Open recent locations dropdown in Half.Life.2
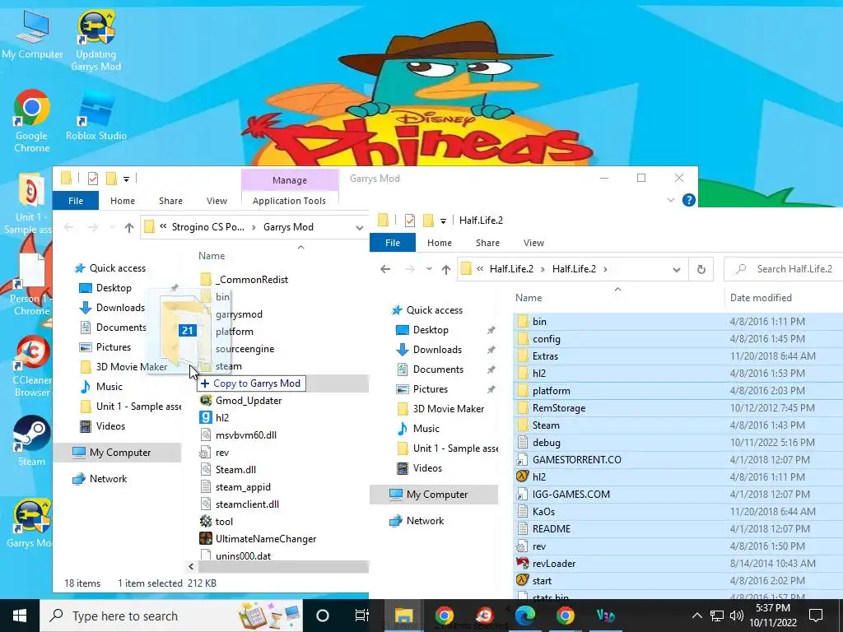Viewport: 843px width, 632px height. 429,269
